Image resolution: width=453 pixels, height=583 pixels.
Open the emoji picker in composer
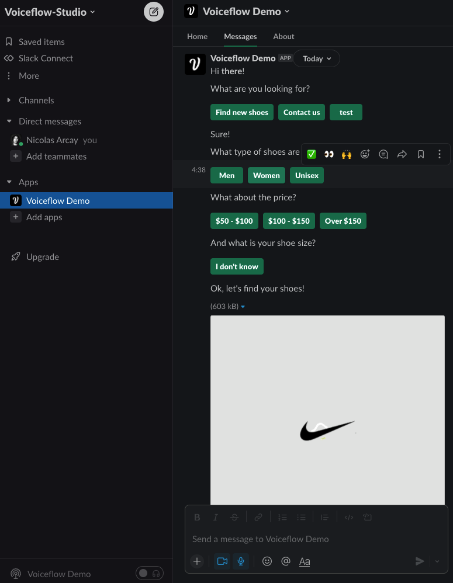tap(267, 561)
